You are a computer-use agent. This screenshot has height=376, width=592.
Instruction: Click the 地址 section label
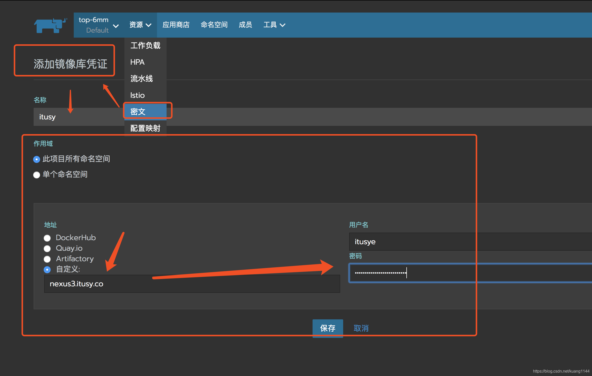pos(50,225)
